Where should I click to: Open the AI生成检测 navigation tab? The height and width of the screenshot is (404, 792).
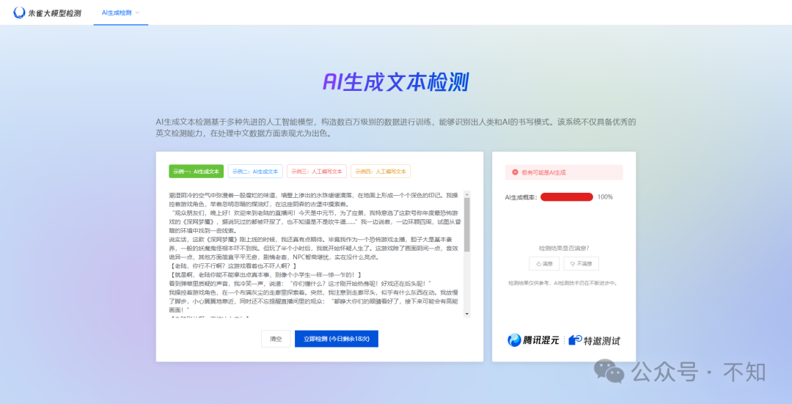(116, 12)
